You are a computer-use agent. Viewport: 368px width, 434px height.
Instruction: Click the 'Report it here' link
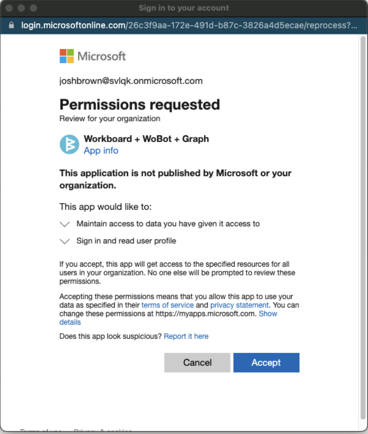tap(186, 336)
